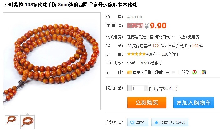The image size is (220, 133).
Task: Click the credit card installment icon
Action: tap(130, 72)
